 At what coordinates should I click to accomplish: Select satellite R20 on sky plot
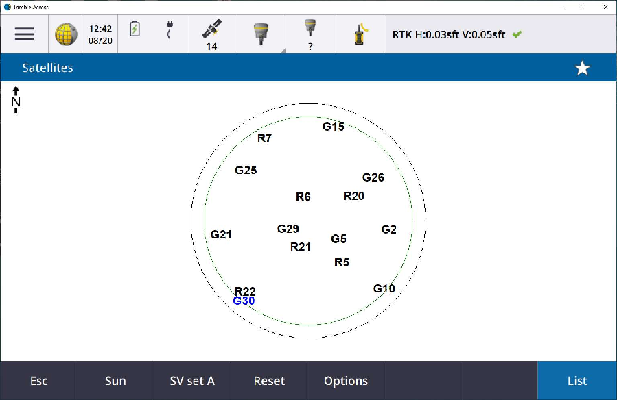353,196
